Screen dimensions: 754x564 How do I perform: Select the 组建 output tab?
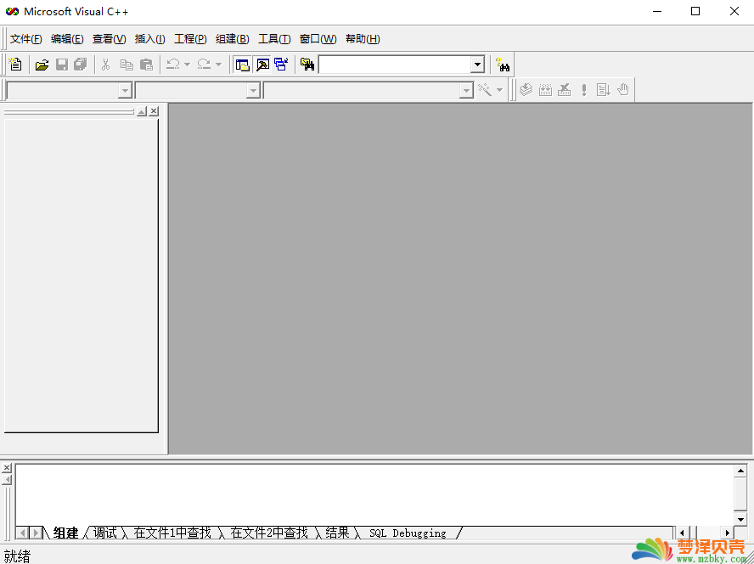pos(66,533)
